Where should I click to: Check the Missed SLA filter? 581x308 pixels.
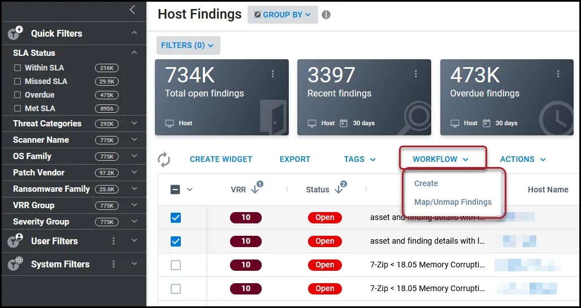pos(18,81)
